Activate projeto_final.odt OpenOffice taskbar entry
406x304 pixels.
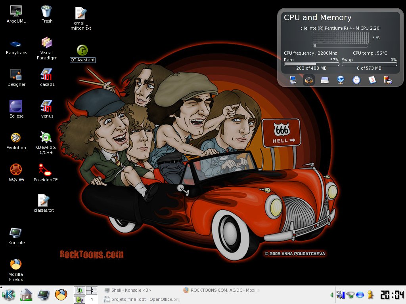tap(142, 299)
